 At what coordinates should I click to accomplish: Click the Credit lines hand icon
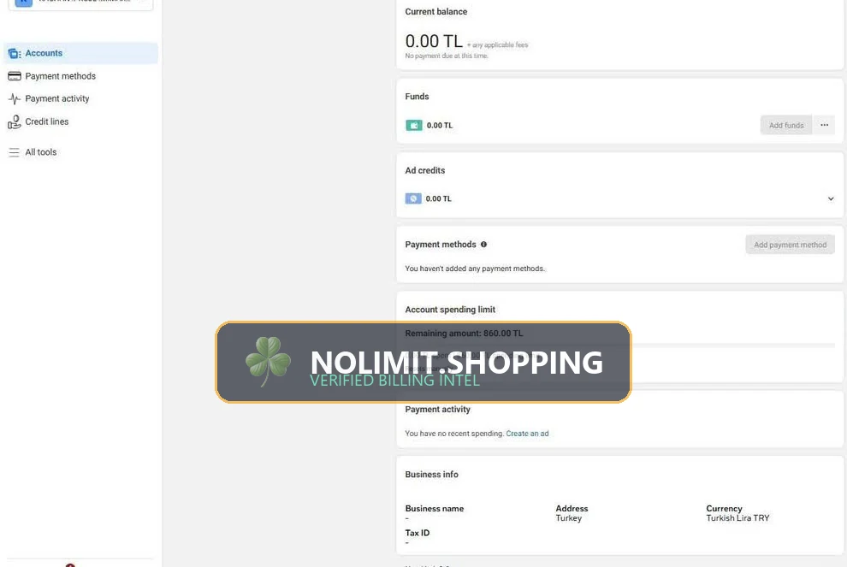click(15, 122)
